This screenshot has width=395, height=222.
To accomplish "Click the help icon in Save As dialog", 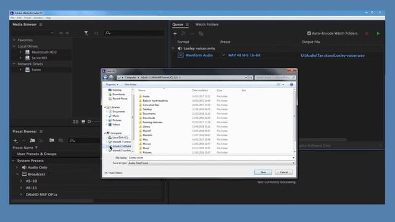I will pyautogui.click(x=291, y=84).
